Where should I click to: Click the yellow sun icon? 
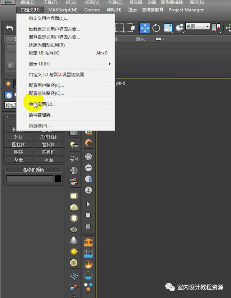[x=74, y=252]
